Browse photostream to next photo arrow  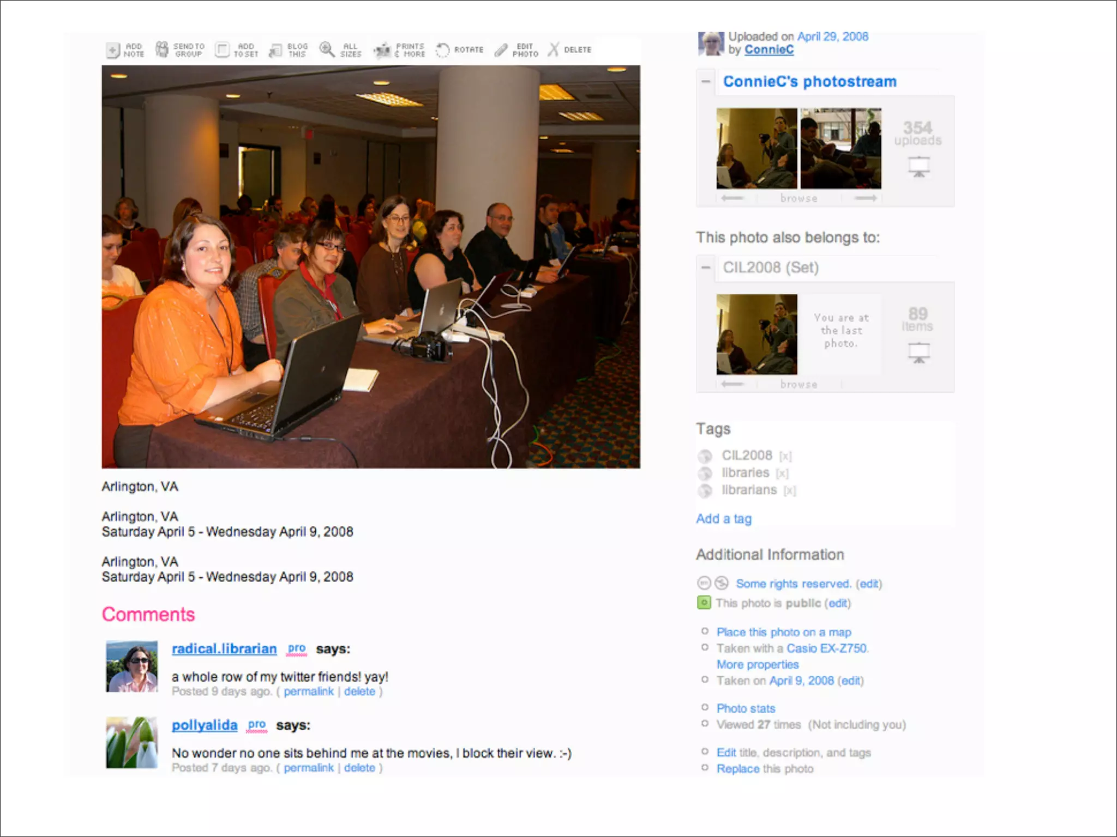[866, 198]
